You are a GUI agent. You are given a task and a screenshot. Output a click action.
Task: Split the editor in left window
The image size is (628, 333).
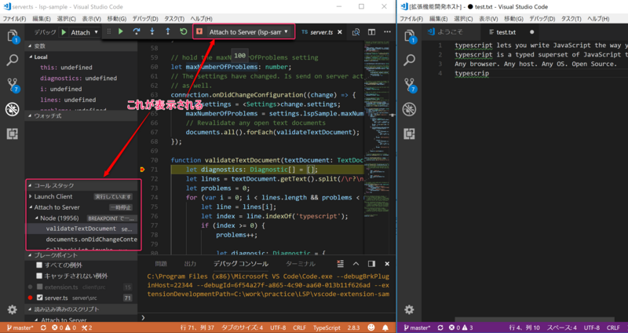coord(371,32)
